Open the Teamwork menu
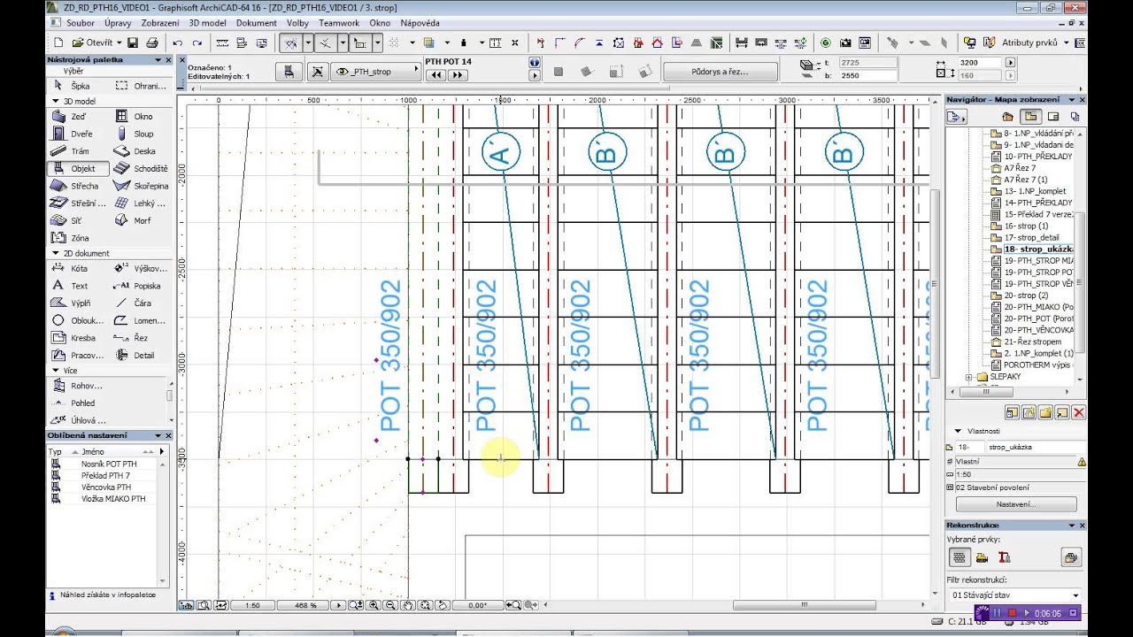The image size is (1133, 637). pos(339,22)
